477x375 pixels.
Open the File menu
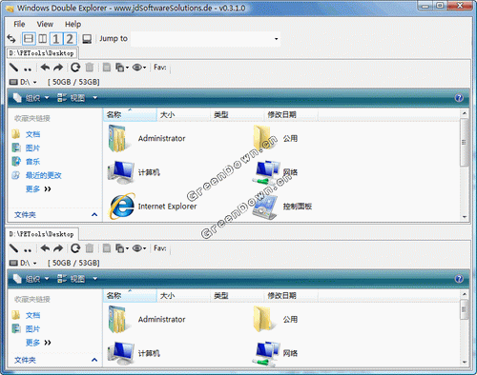[19, 24]
